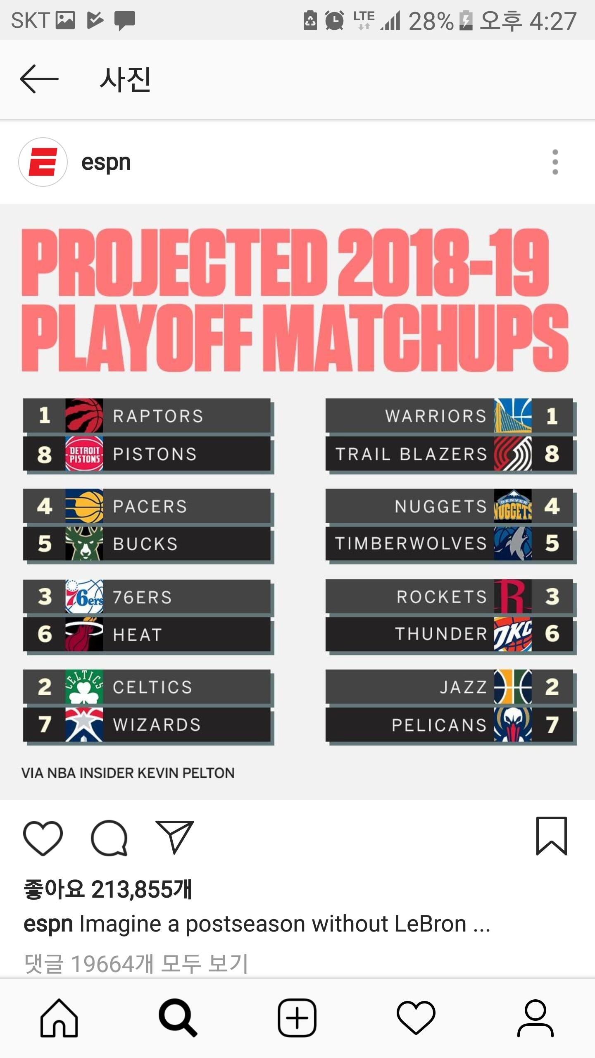Create a new post with plus icon
The image size is (595, 1058).
297,1018
